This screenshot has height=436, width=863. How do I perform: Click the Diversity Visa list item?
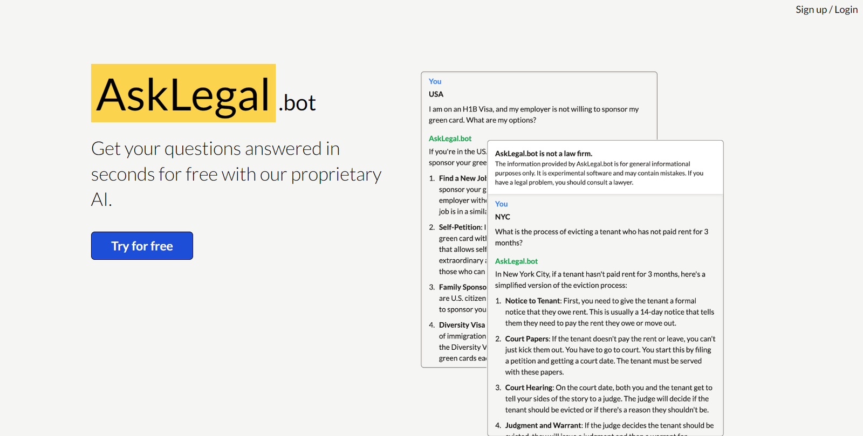pyautogui.click(x=462, y=325)
